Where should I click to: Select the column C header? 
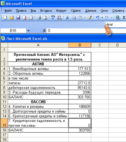(x=100, y=45)
